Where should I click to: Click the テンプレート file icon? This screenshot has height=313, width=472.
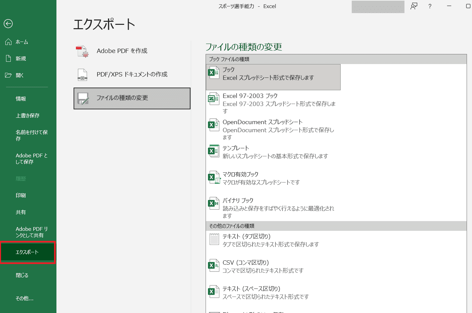[x=214, y=151]
